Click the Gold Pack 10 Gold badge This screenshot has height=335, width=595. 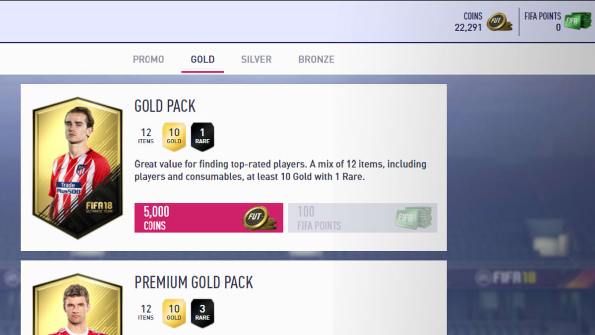(x=174, y=136)
